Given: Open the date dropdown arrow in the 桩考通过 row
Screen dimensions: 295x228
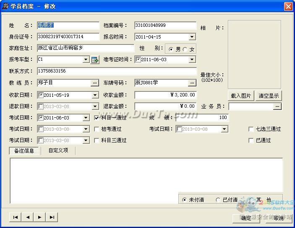Looking at the screenshot, I should pyautogui.click(x=86, y=129).
